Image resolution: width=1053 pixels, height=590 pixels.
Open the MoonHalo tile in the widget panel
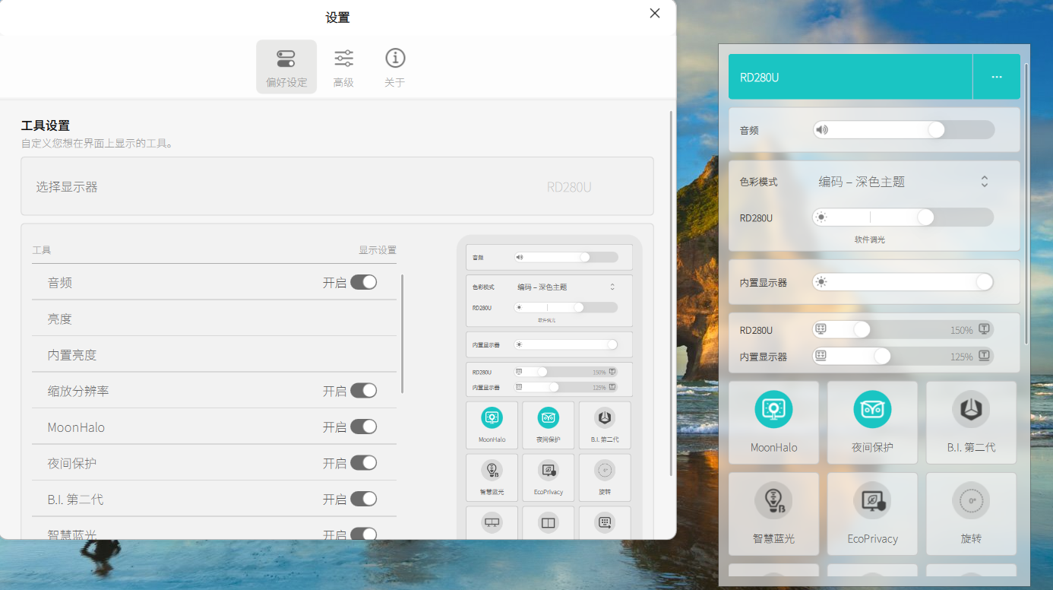(773, 423)
